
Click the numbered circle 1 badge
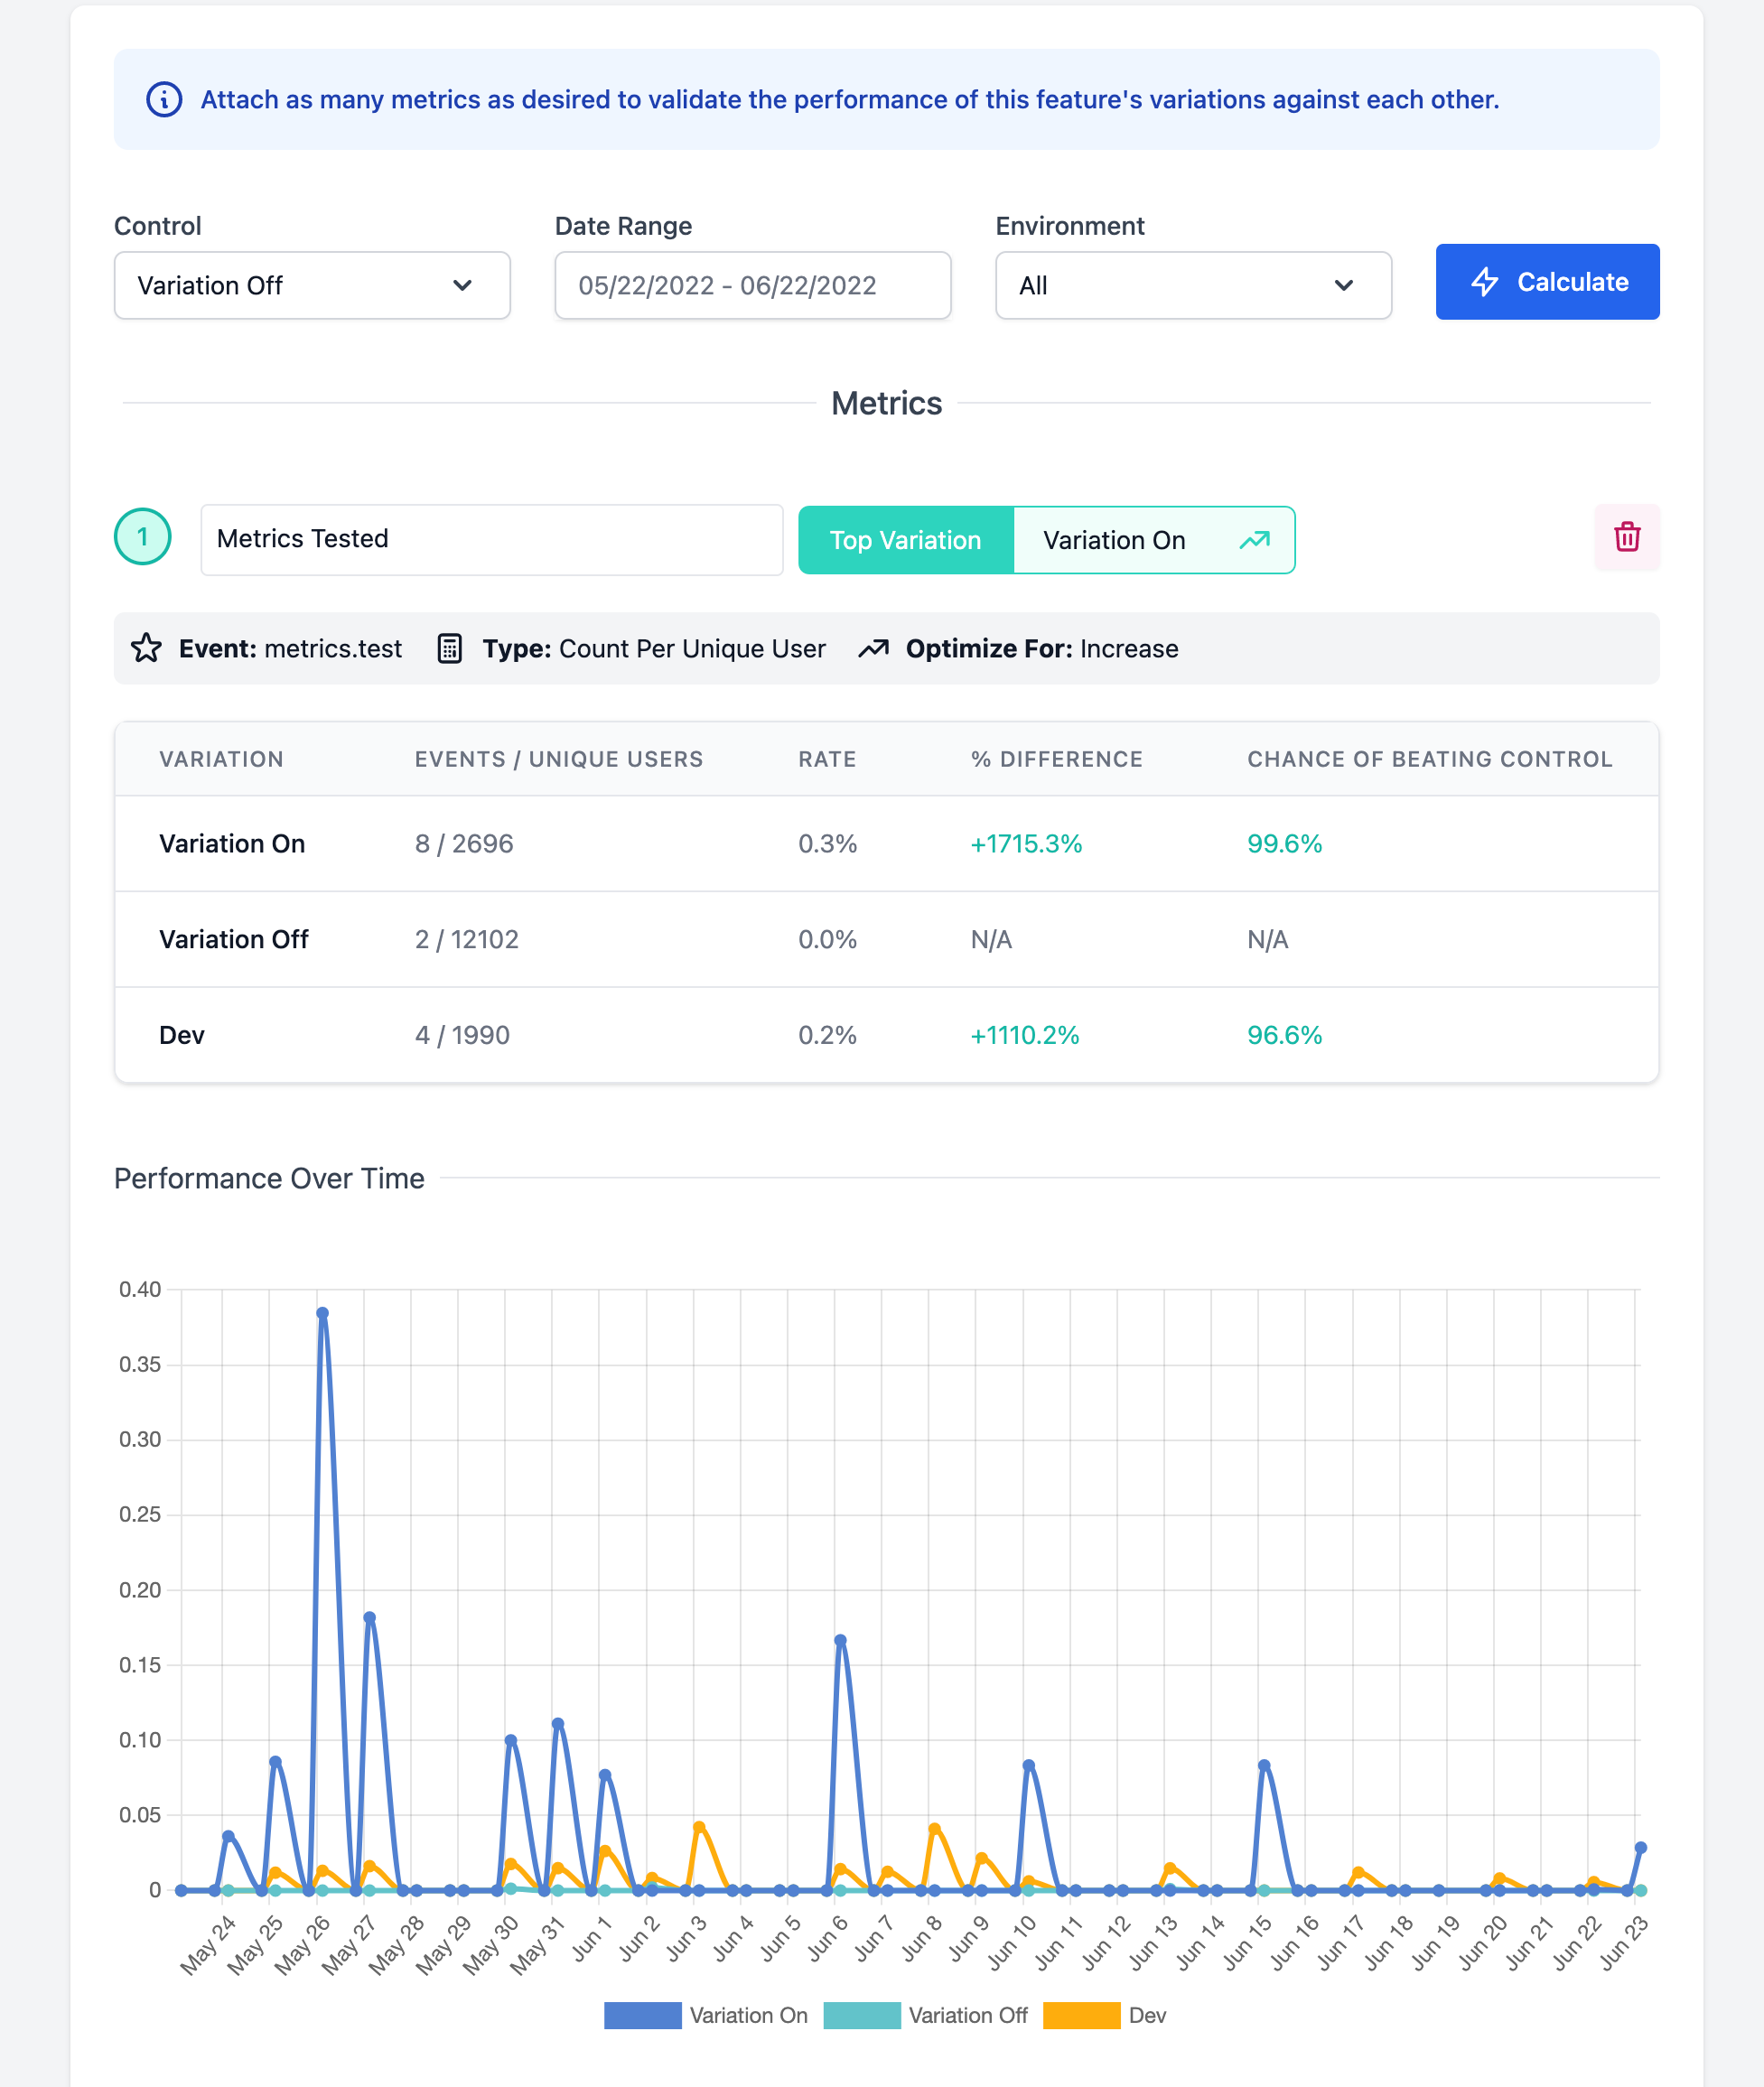[143, 537]
